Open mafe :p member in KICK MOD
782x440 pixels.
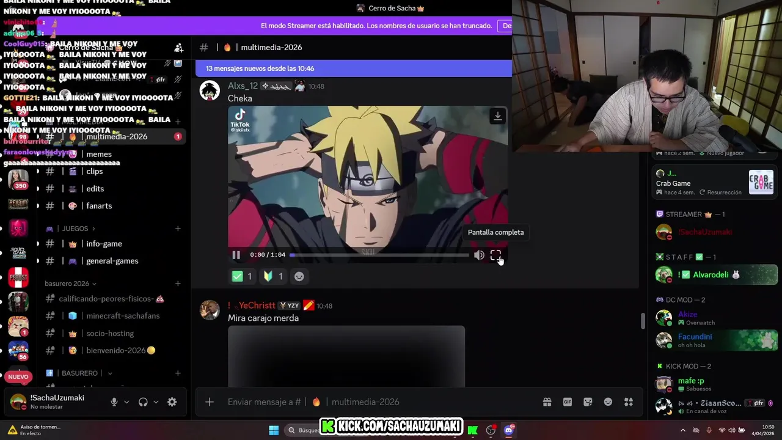click(715, 384)
